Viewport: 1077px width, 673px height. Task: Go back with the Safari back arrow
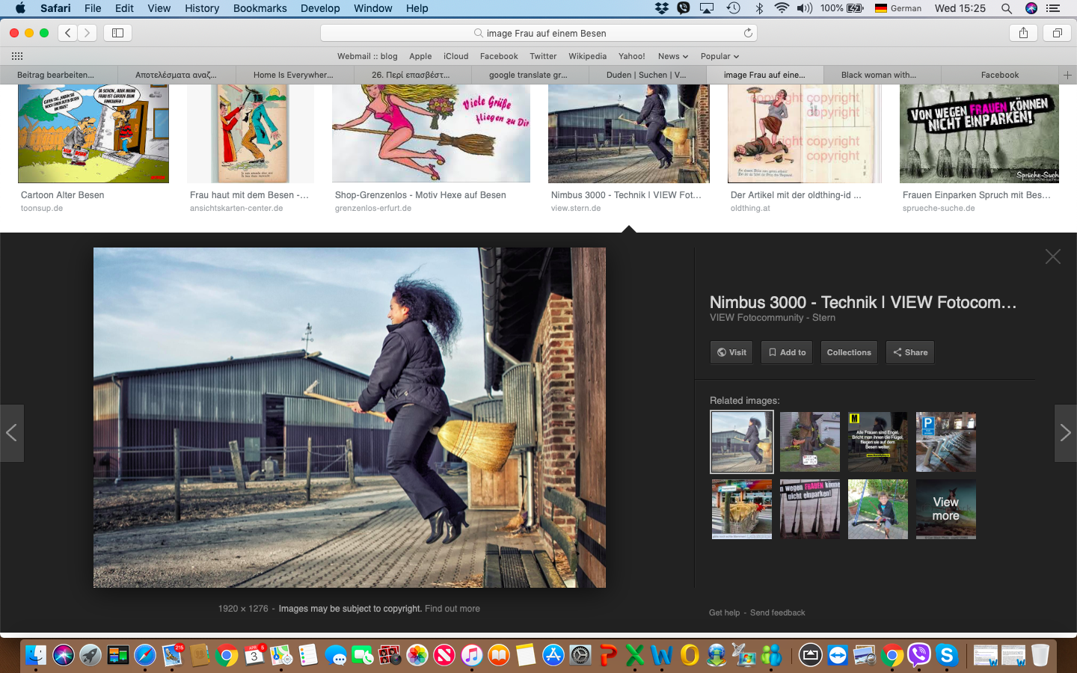pyautogui.click(x=68, y=33)
